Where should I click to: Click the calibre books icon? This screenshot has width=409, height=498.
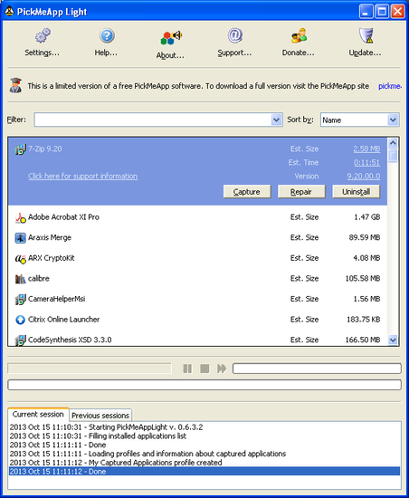20,279
